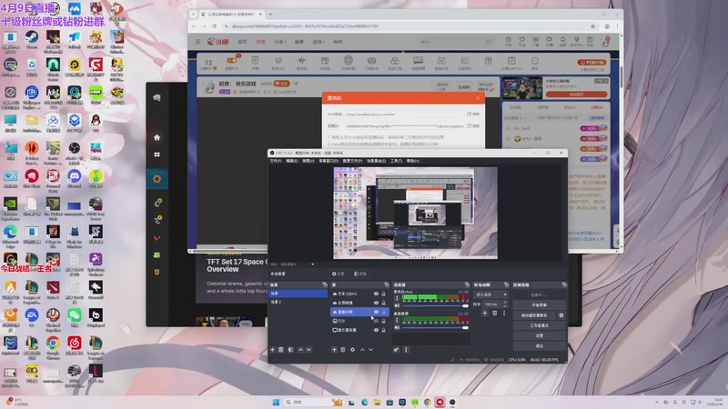Open 工具(T) menu in OBS

[x=396, y=161]
